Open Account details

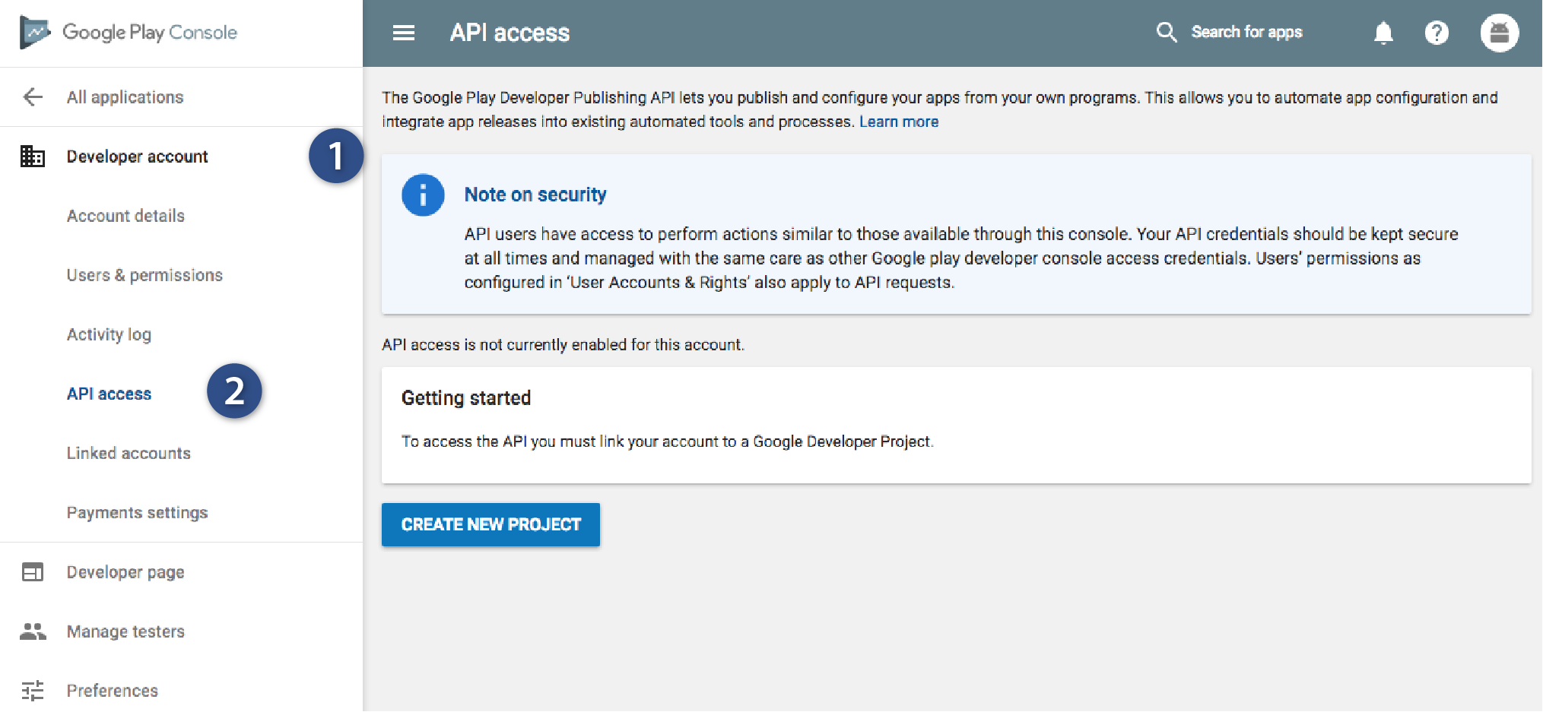pos(125,216)
